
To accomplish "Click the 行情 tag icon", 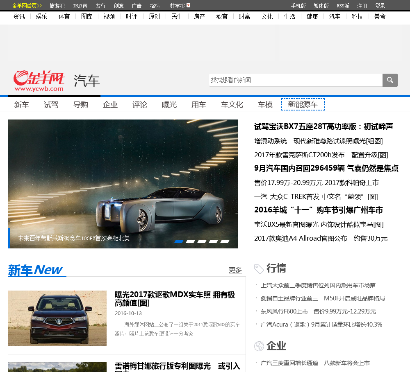I will click(259, 269).
